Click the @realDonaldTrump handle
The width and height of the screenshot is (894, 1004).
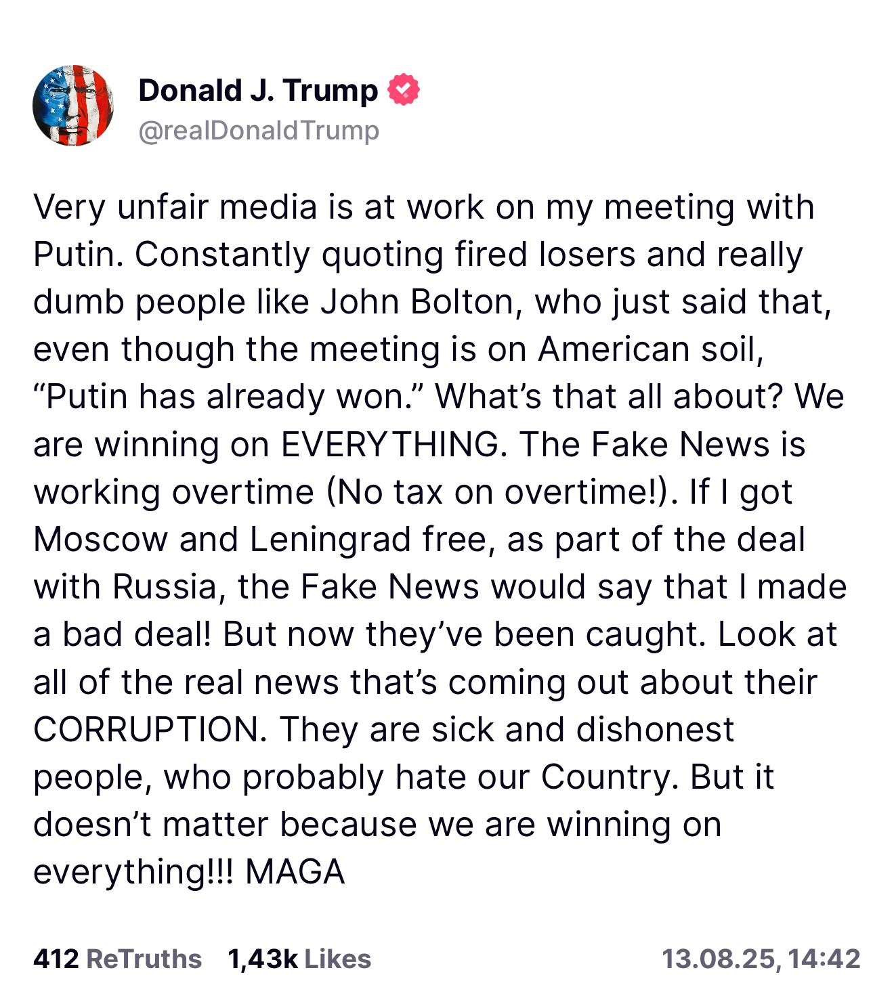point(259,131)
